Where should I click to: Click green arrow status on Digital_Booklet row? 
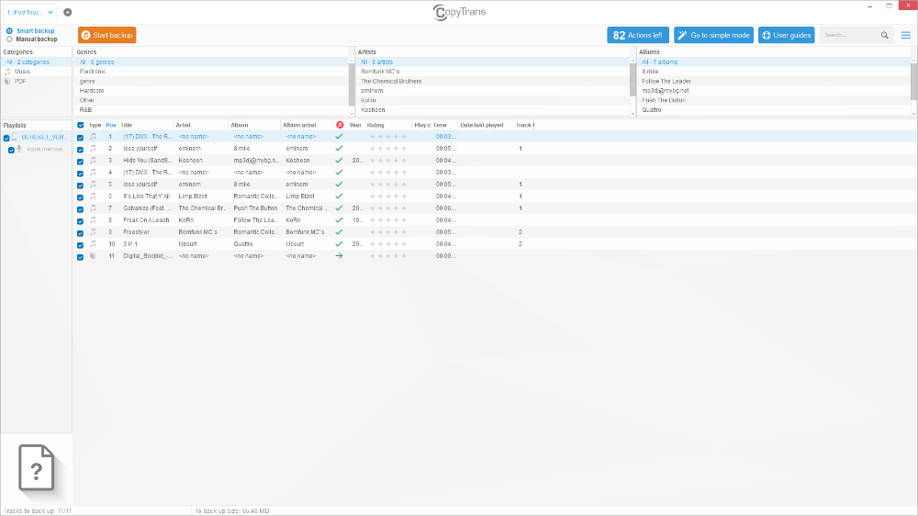[339, 256]
